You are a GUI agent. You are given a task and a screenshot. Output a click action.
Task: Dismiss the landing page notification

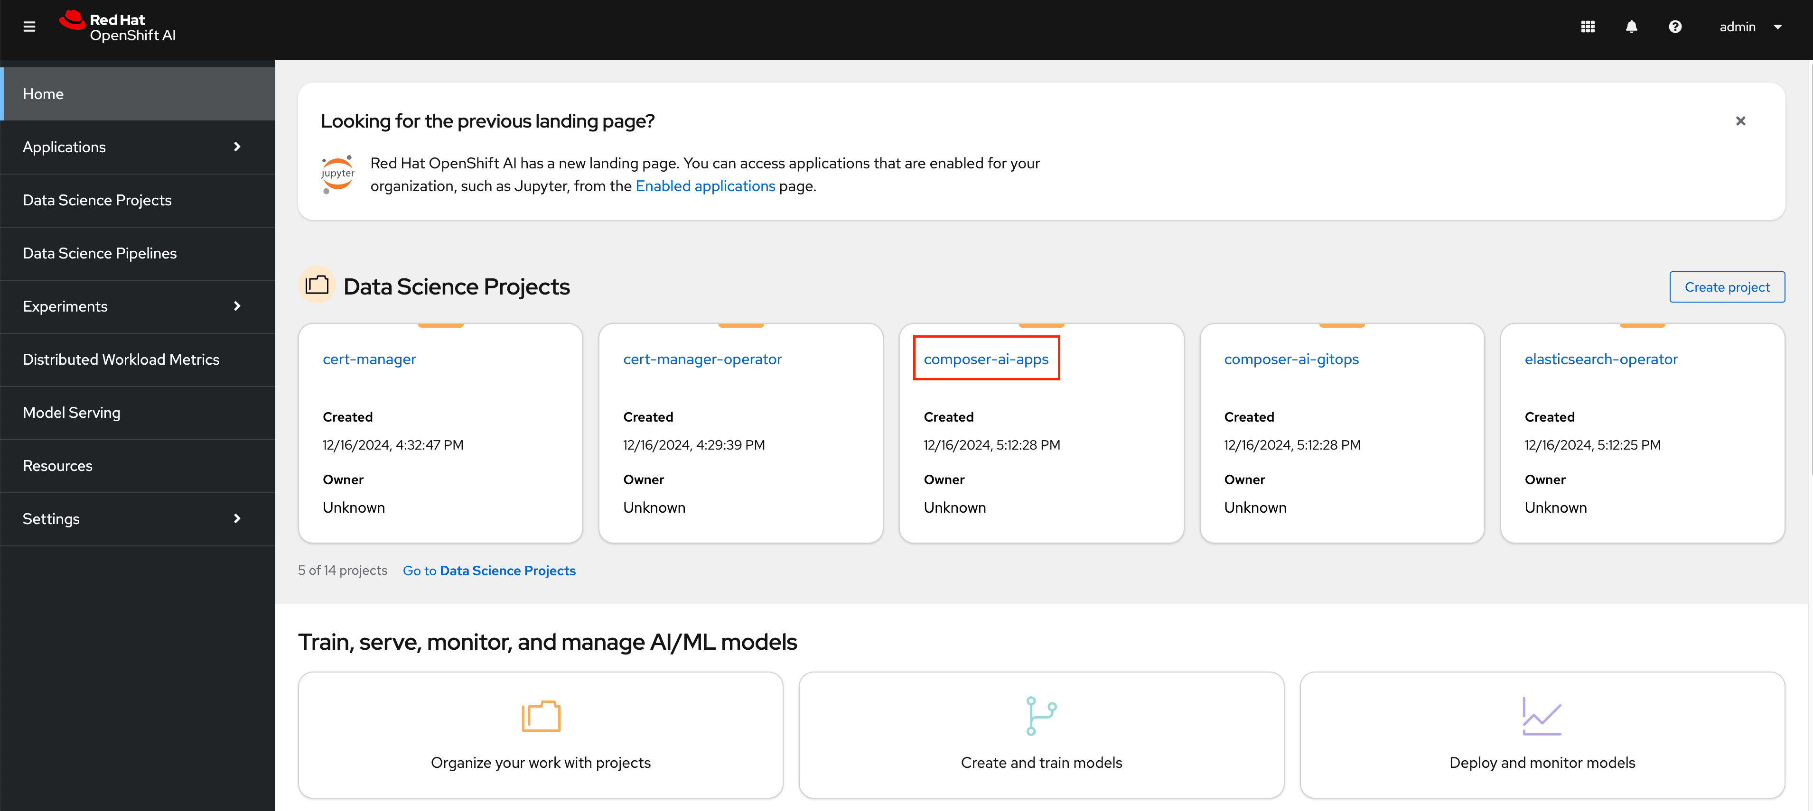point(1741,120)
